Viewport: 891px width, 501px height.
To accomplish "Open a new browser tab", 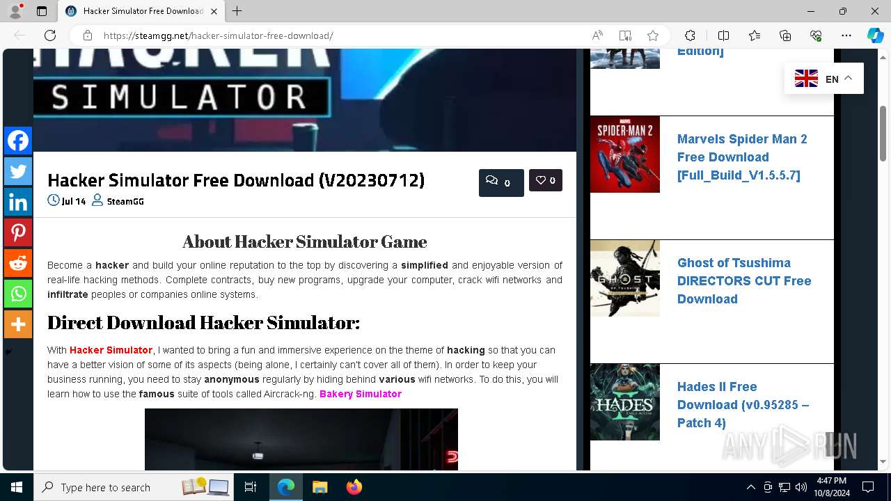I will click(237, 11).
